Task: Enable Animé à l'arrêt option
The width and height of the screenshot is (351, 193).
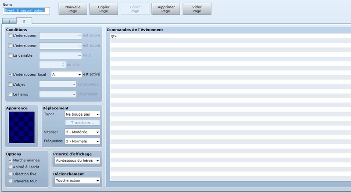Action: [x=10, y=167]
